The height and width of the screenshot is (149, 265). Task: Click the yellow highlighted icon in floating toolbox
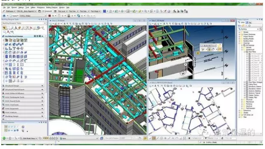[x=219, y=49]
